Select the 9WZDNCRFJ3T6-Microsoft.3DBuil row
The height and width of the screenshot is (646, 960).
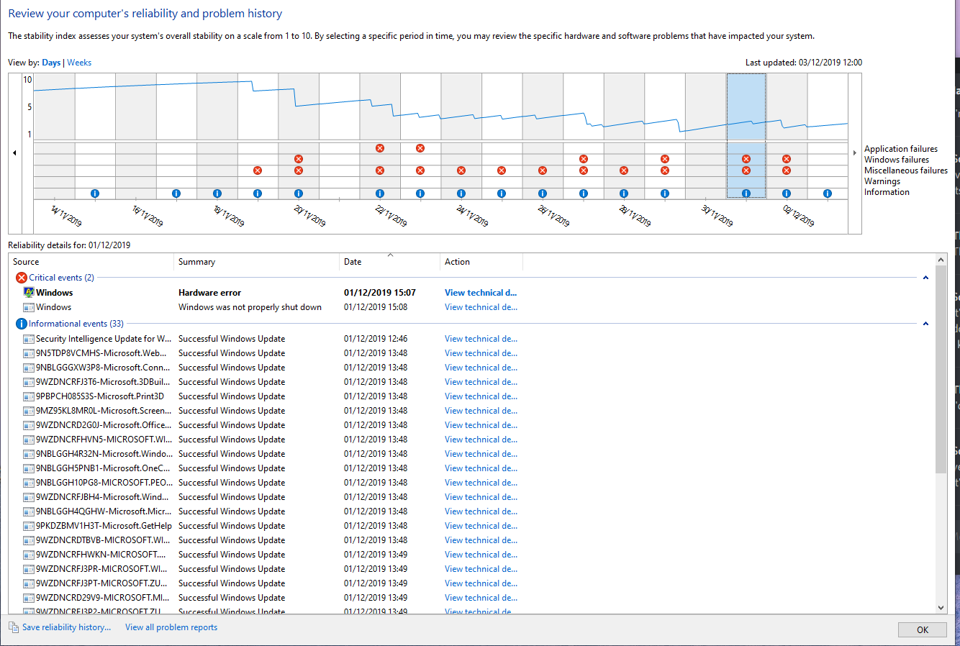471,382
